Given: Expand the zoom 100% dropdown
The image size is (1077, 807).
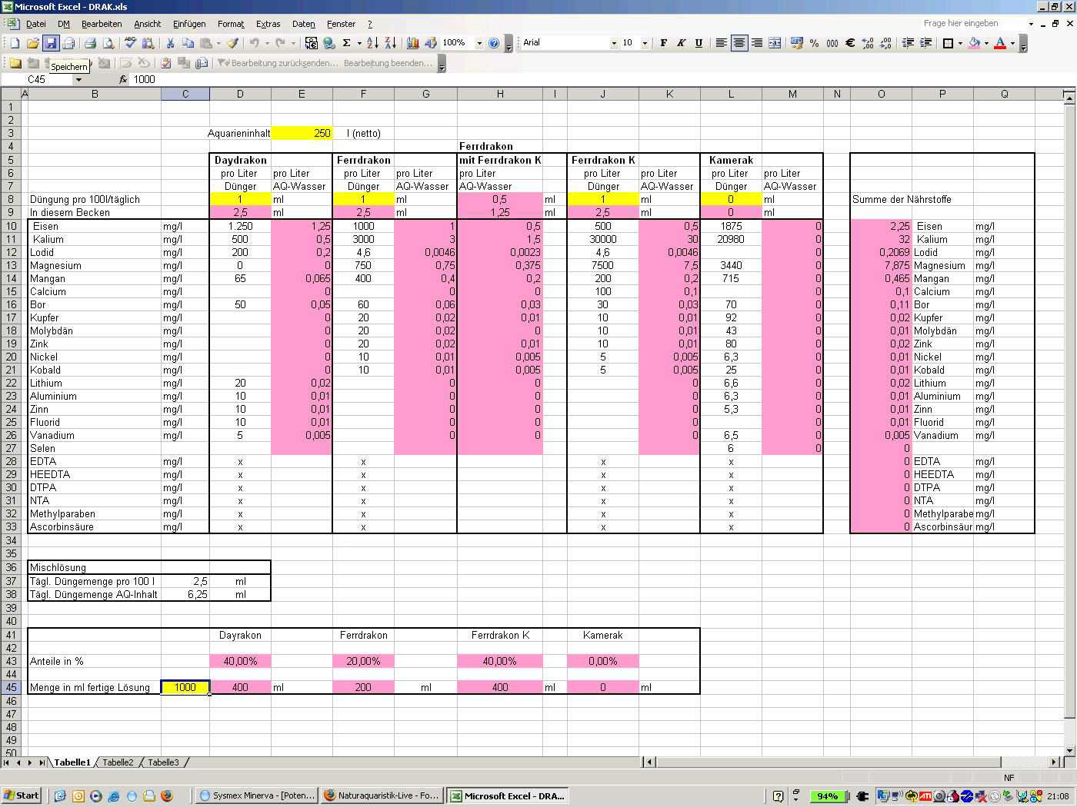Looking at the screenshot, I should pos(479,43).
